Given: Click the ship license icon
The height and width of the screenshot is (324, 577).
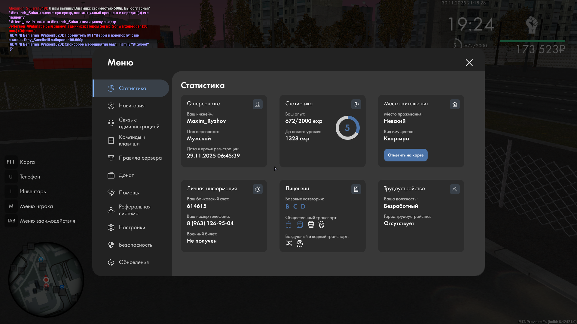Looking at the screenshot, I should coord(300,243).
